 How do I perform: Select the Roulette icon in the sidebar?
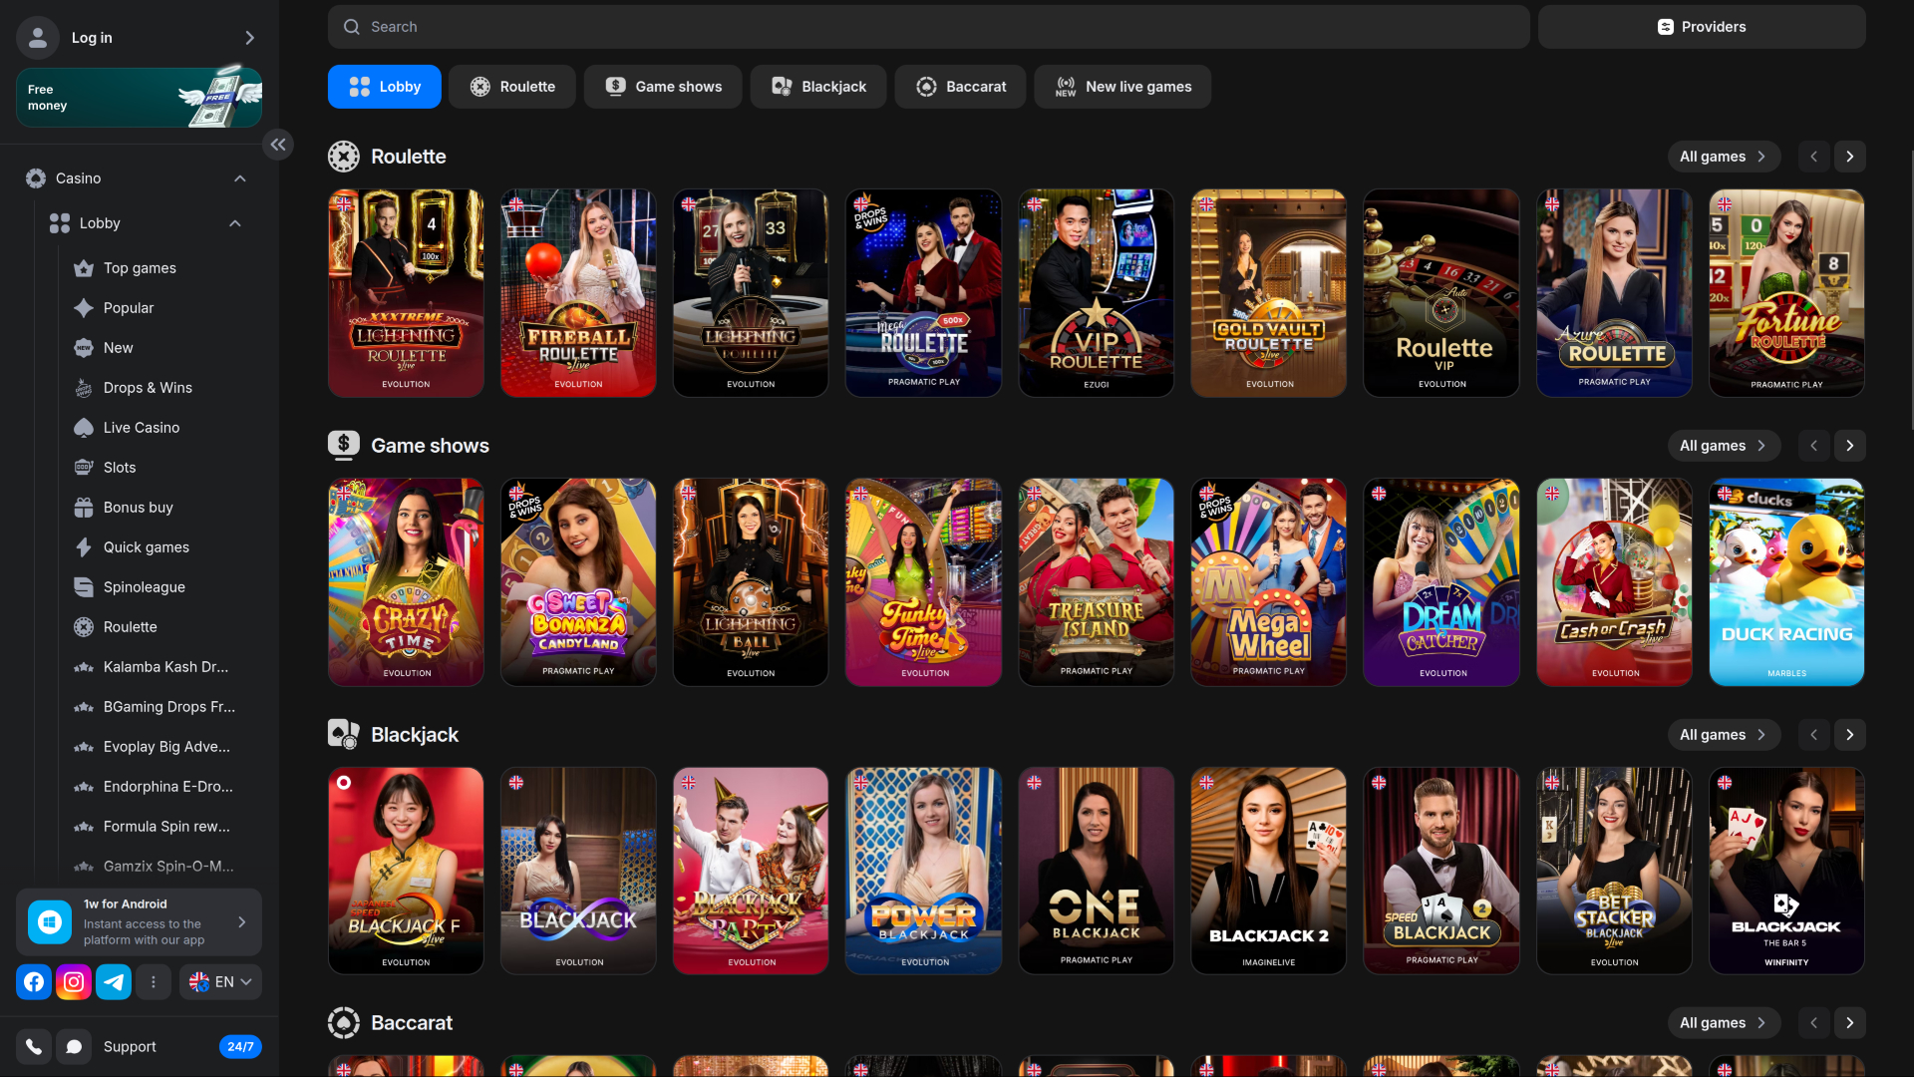tap(83, 626)
